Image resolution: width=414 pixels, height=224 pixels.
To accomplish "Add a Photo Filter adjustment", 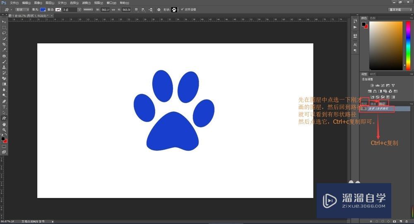I will pos(385,91).
